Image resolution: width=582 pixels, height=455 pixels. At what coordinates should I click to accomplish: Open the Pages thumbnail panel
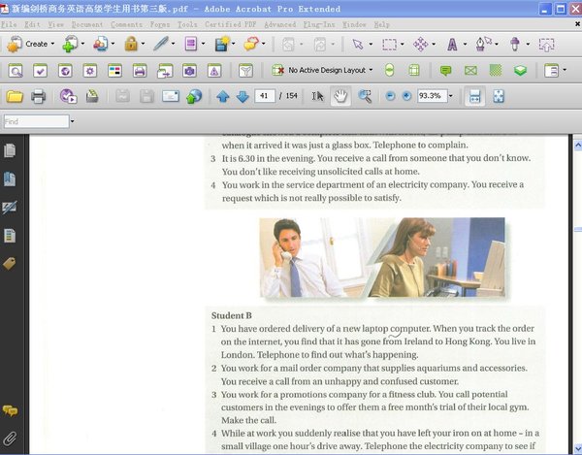tap(11, 150)
